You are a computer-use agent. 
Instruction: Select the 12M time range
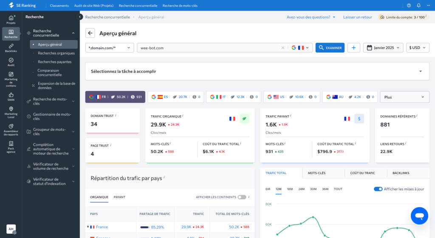279,189
